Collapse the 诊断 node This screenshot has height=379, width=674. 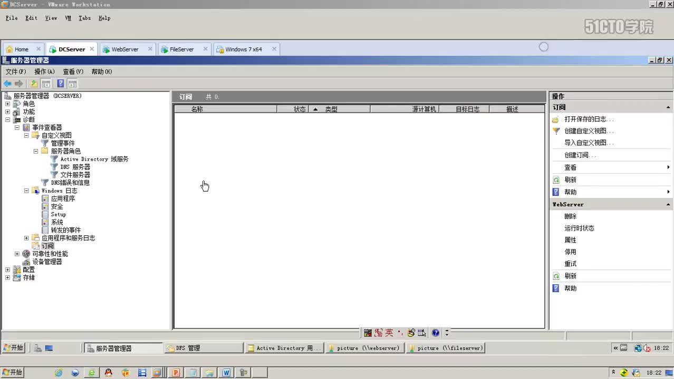pos(7,119)
